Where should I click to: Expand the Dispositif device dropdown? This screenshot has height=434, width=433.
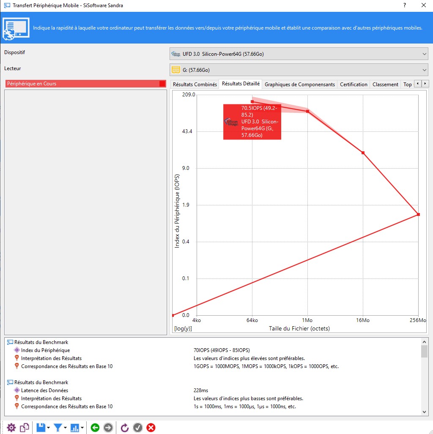click(425, 54)
